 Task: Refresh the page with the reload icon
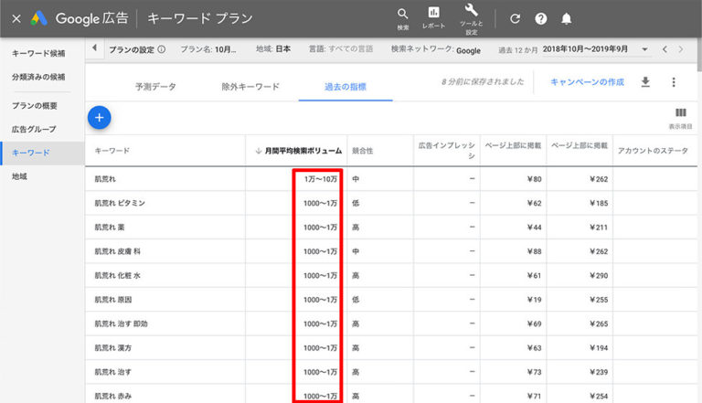tap(515, 19)
